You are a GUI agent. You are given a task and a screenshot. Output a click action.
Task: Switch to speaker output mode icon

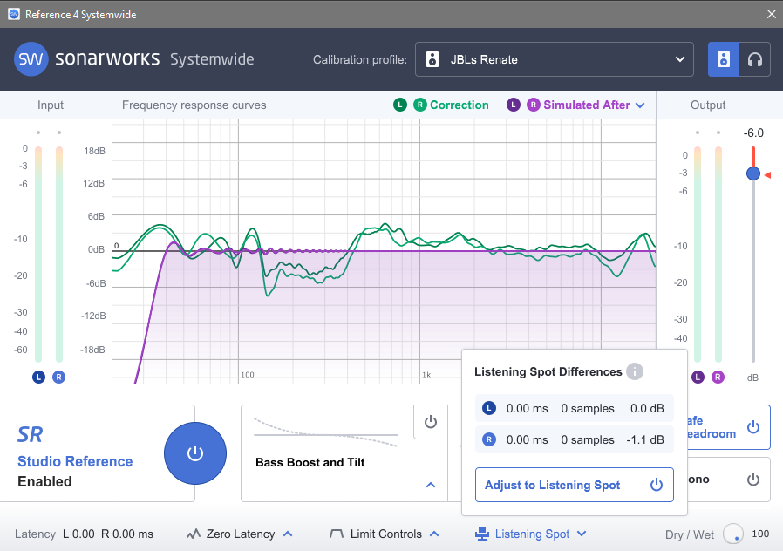point(723,59)
